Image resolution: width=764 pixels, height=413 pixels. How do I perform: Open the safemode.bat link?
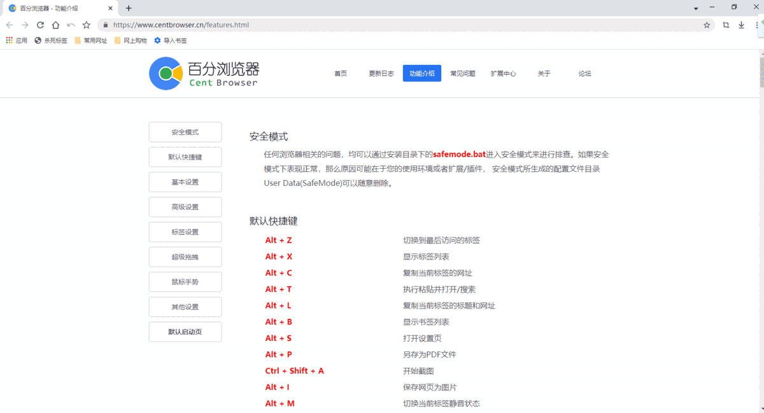(458, 154)
